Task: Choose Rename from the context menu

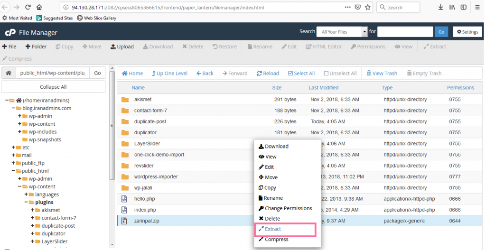Action: click(x=271, y=198)
